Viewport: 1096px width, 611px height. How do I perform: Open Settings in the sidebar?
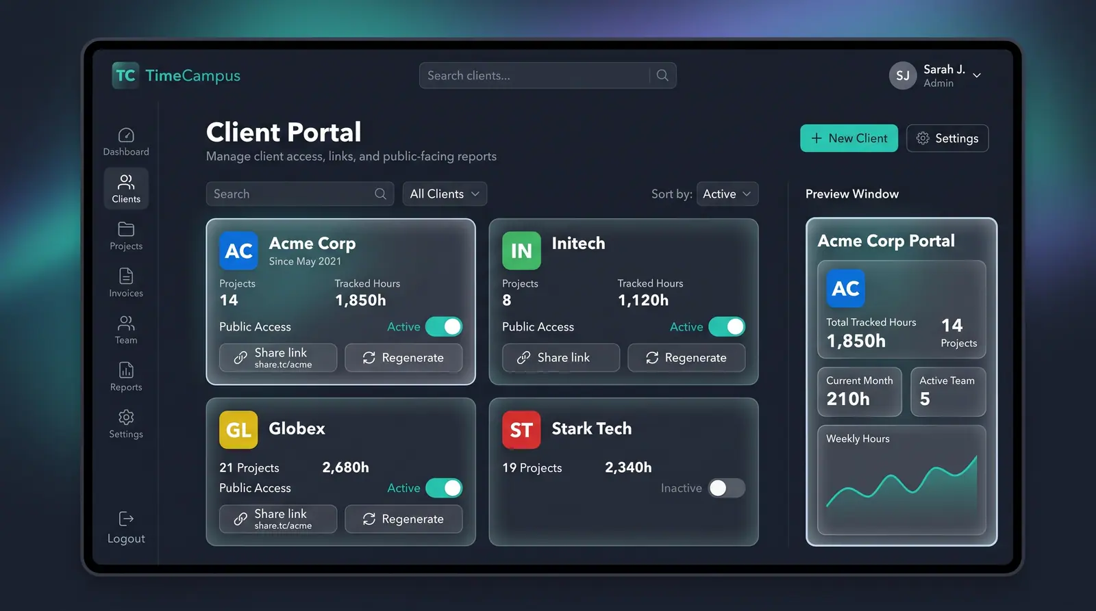pyautogui.click(x=126, y=424)
